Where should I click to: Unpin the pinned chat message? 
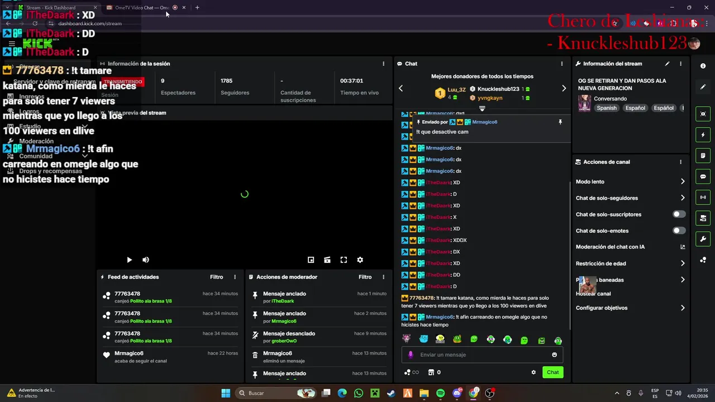(560, 122)
